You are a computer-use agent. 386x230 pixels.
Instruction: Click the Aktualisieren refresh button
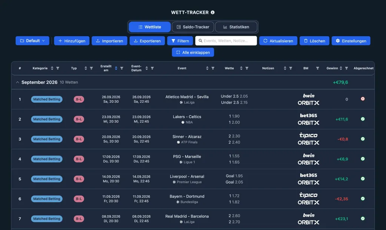coord(278,41)
